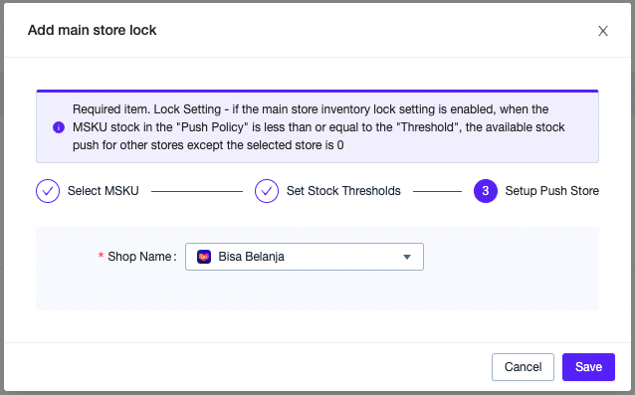Click the blue info icon in banner
Screen dimensions: 635x395
pyautogui.click(x=59, y=127)
